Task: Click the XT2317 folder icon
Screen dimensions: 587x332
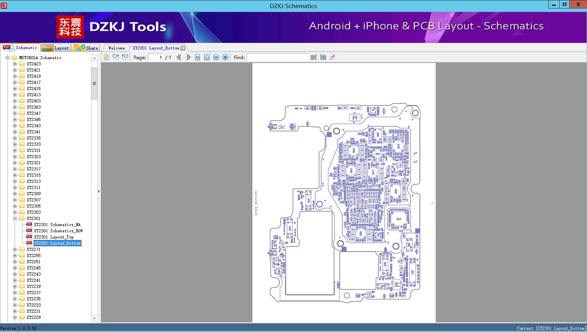Action: (22, 169)
